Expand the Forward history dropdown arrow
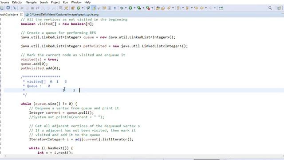 (x=215, y=8)
